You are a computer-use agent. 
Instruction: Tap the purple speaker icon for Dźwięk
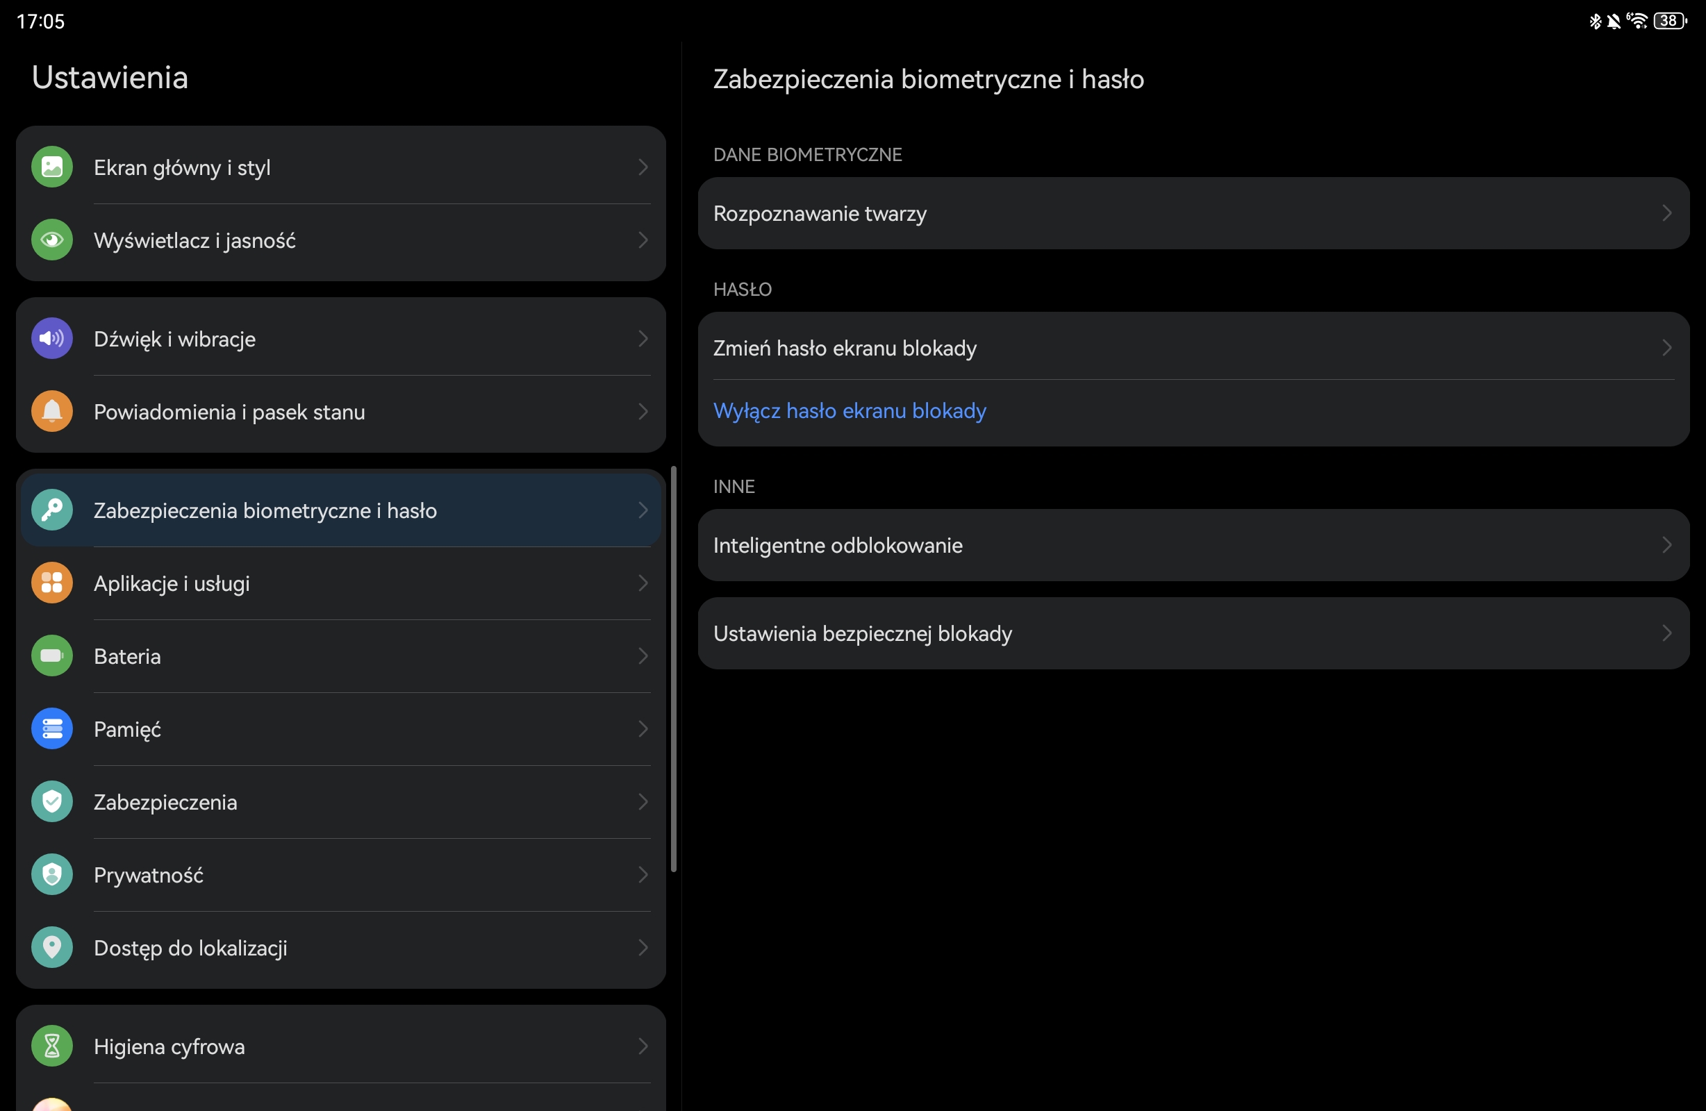pyautogui.click(x=51, y=338)
